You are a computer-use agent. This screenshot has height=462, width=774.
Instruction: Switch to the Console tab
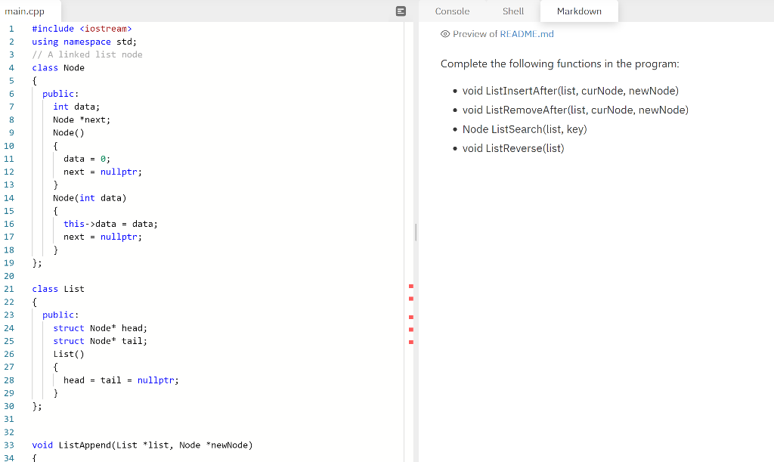[452, 11]
